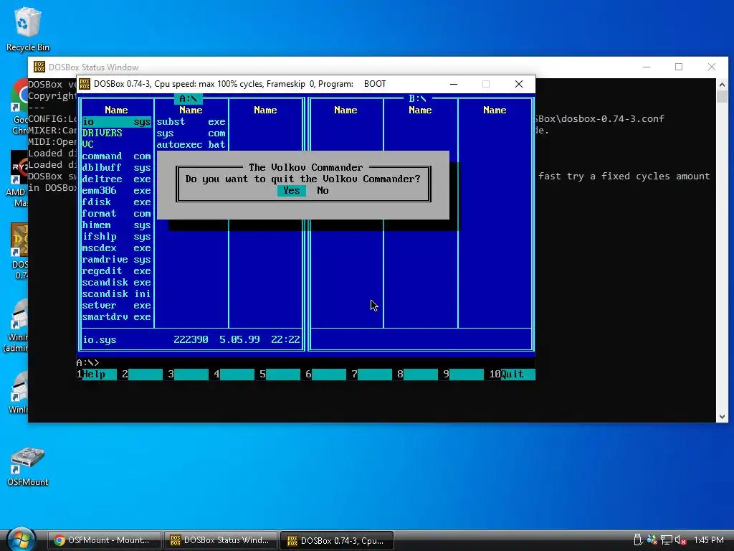
Task: Click the 1:45 PM clock
Action: click(709, 540)
